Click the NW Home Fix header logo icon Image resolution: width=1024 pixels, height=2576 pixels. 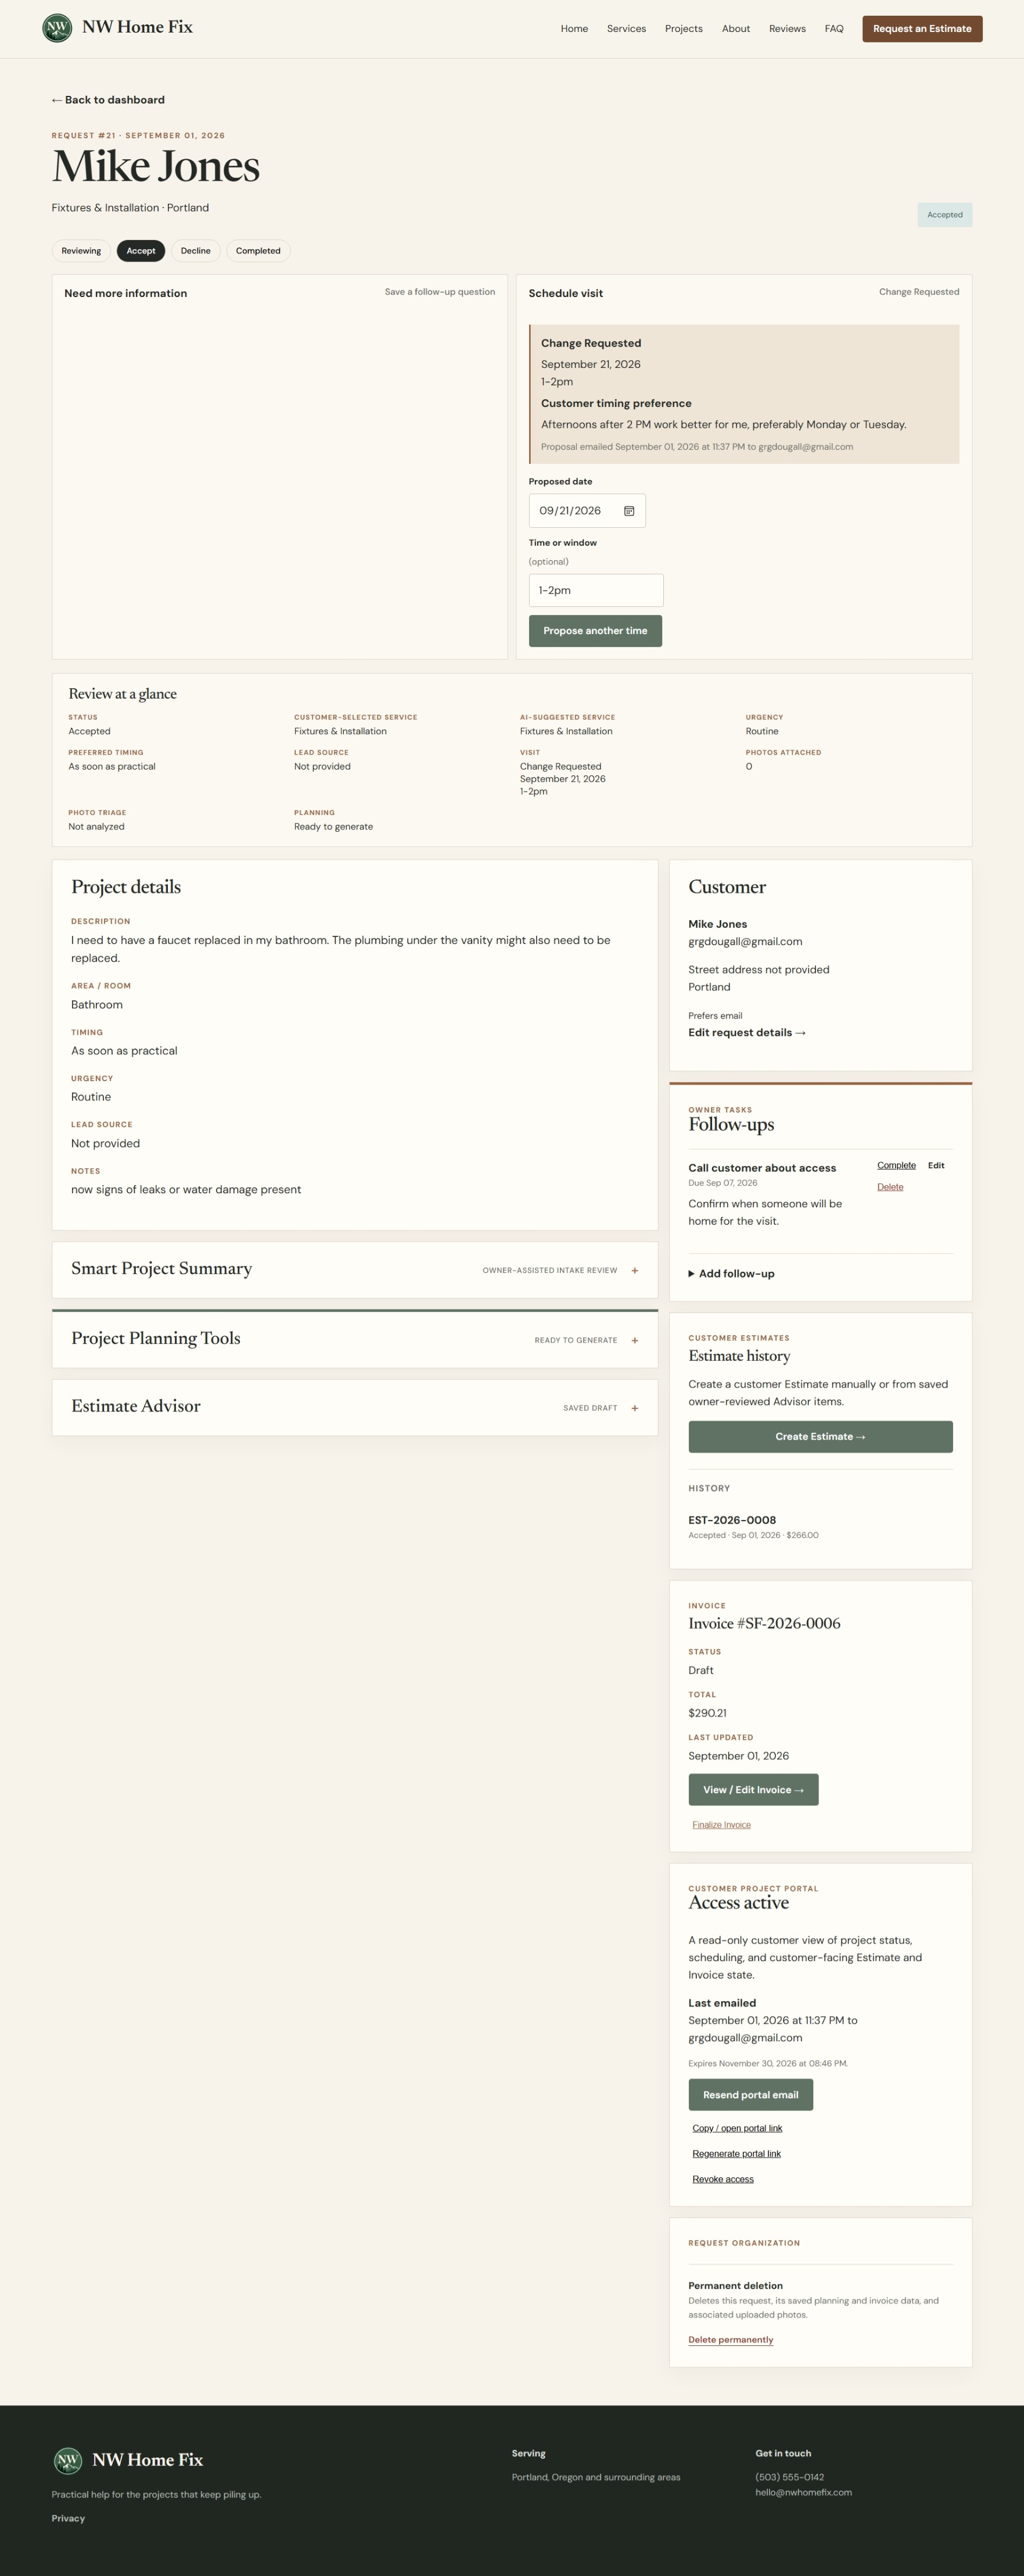(57, 28)
